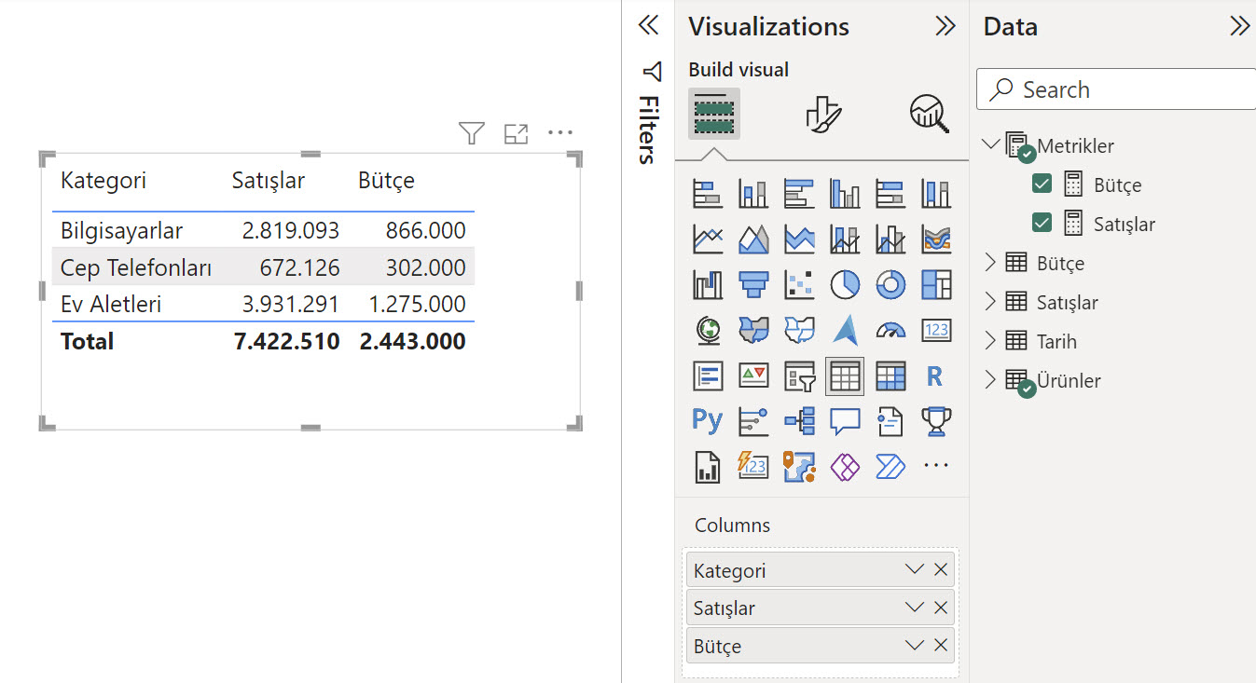1256x683 pixels.
Task: Get more visuals via the ellipsis
Action: click(936, 466)
